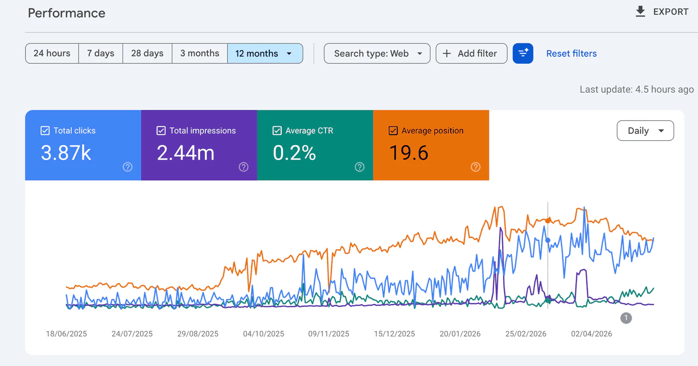This screenshot has height=366, width=698.
Task: Open help icon on Total clicks card
Action: coord(128,167)
